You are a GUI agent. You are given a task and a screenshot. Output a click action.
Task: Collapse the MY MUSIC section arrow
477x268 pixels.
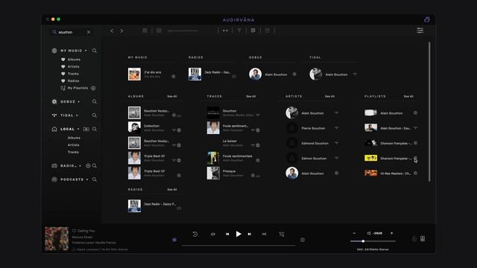pos(86,51)
